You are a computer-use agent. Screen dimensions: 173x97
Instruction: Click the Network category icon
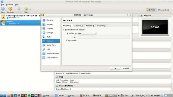click(x=44, y=41)
